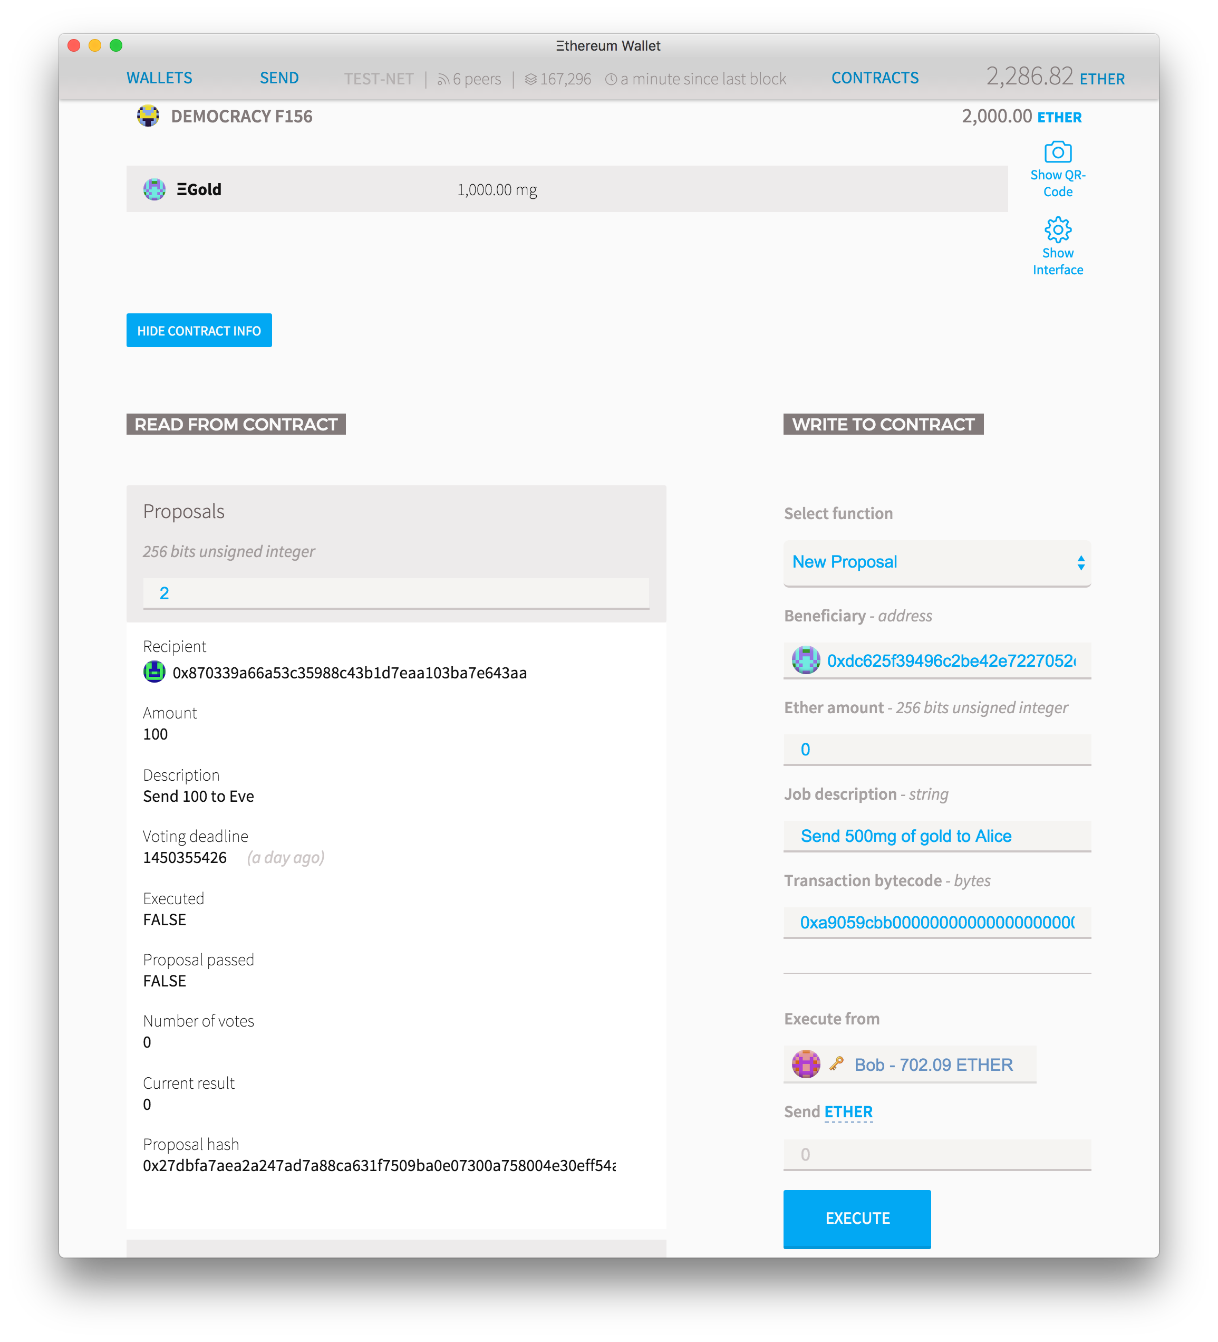Click HIDE CONTRACT INFO button
1218x1342 pixels.
point(199,331)
